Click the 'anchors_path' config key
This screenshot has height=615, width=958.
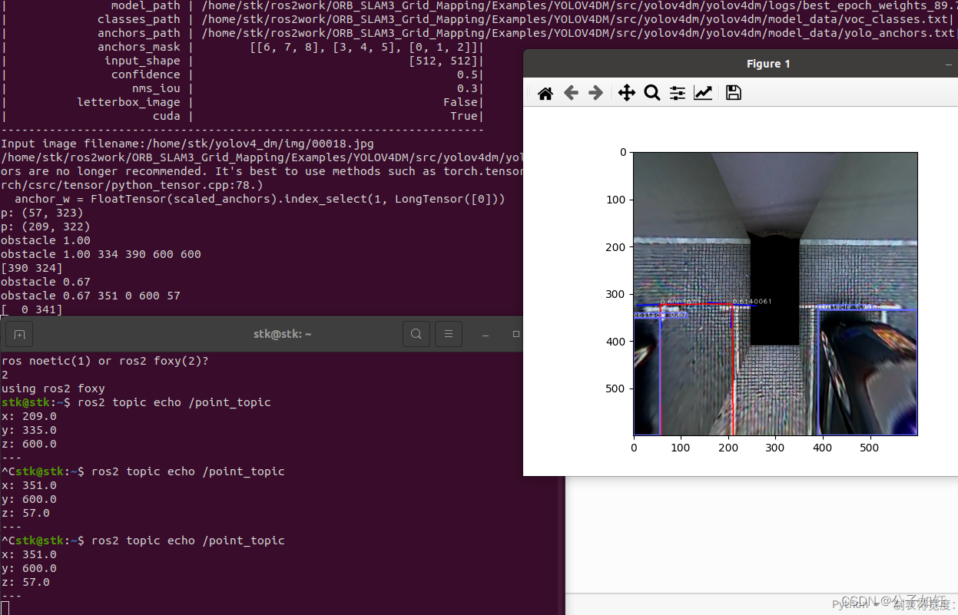tap(139, 33)
